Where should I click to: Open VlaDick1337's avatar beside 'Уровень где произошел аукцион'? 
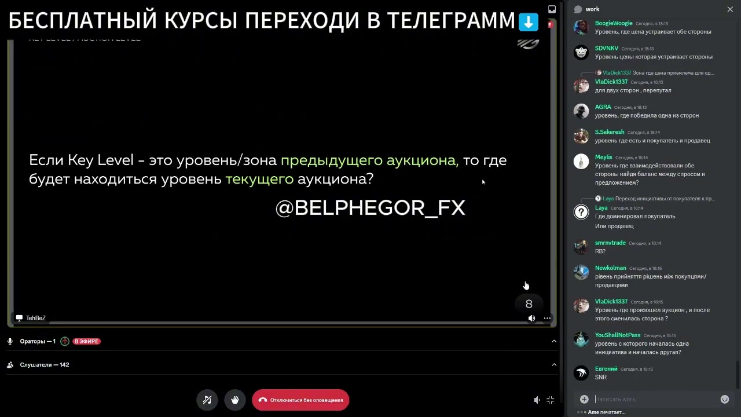[x=581, y=305]
